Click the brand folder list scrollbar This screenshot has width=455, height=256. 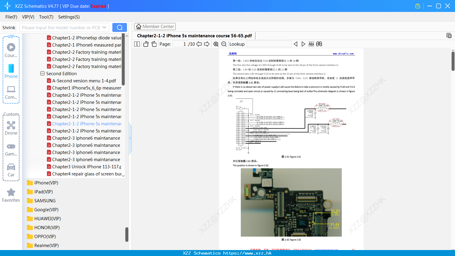(x=127, y=234)
